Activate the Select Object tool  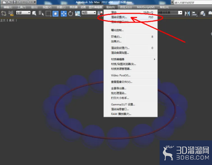pyautogui.click(x=34, y=13)
